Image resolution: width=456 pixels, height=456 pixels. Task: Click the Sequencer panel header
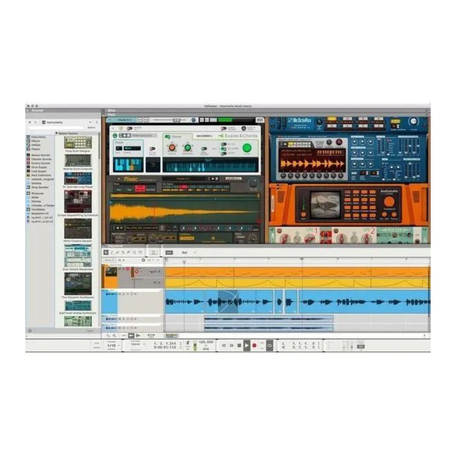coord(116,246)
